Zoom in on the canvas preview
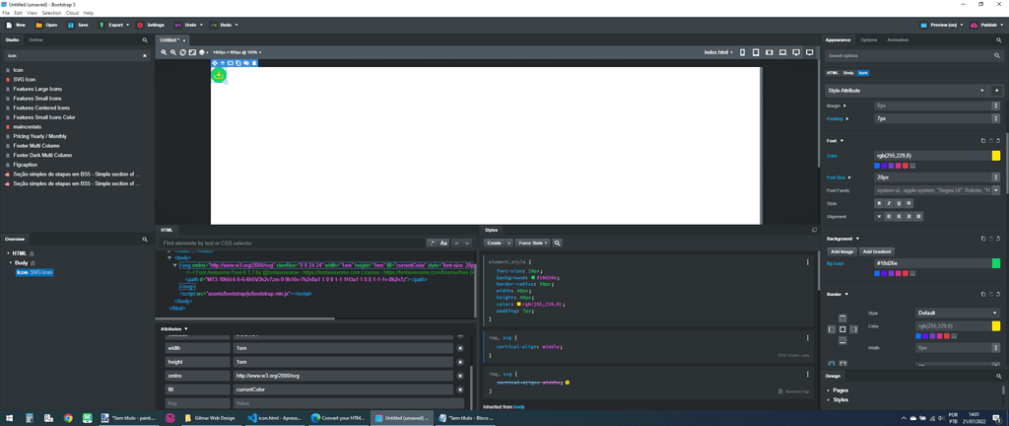1009x426 pixels. click(x=164, y=52)
